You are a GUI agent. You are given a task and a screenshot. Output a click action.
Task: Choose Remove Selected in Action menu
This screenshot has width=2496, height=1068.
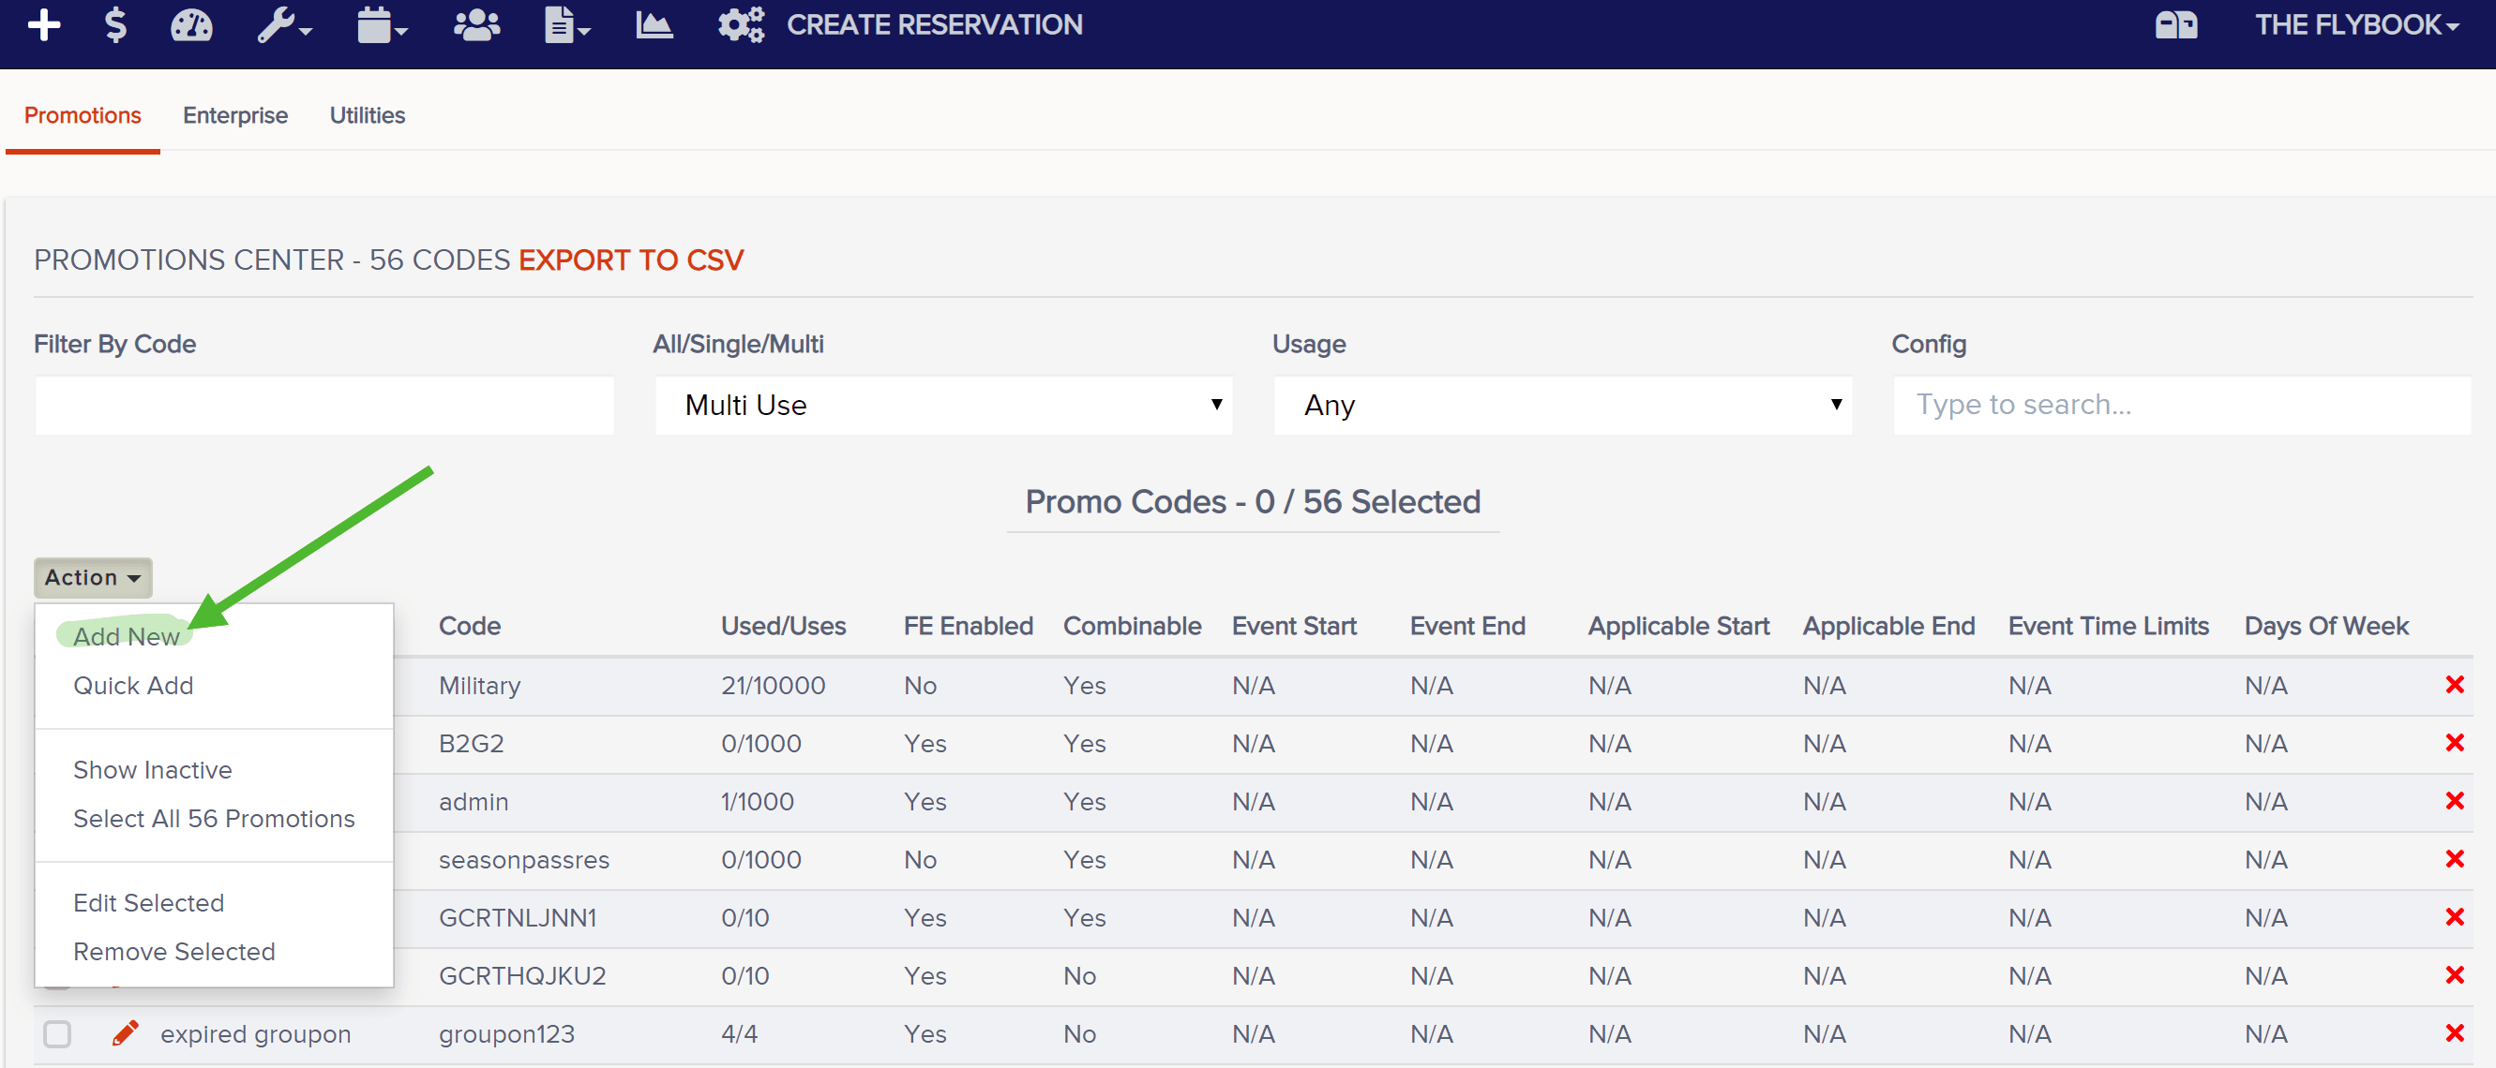coord(174,951)
